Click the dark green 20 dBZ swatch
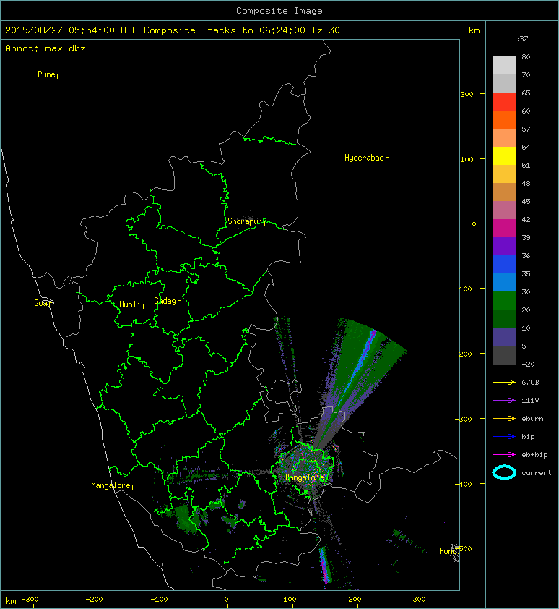The image size is (559, 609). point(504,318)
